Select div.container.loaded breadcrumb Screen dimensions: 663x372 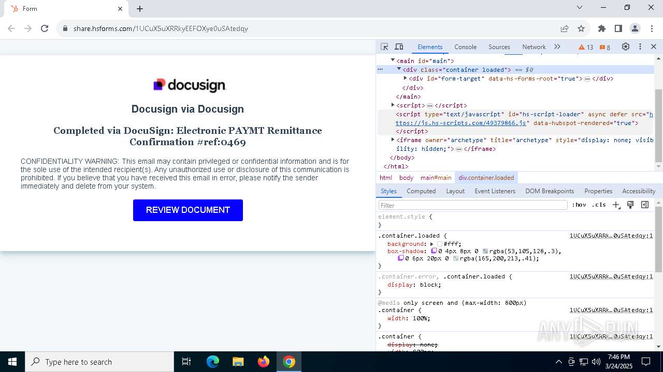click(486, 178)
